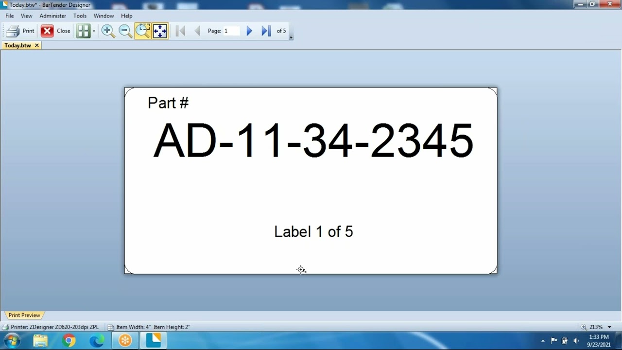
Task: Open the orange snowflake app in taskbar
Action: (125, 341)
